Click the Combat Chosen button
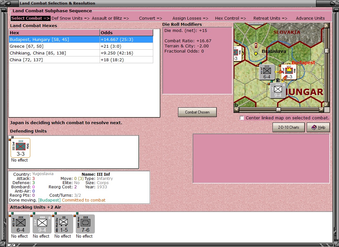Screen dimensions: 339x247 [x=197, y=112]
